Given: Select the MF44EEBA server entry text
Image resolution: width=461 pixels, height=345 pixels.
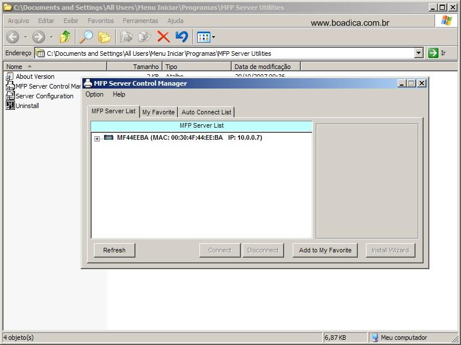Looking at the screenshot, I should [190, 137].
